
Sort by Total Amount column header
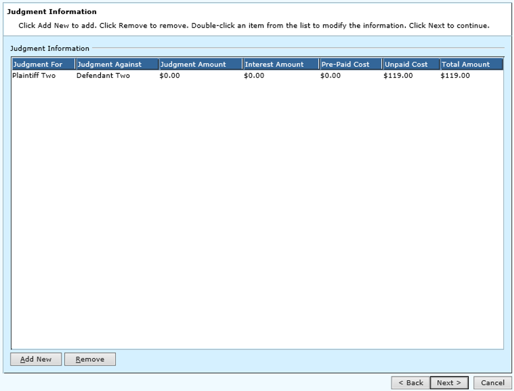(471, 64)
